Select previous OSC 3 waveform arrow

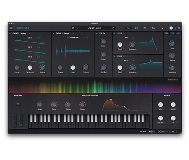(37, 57)
